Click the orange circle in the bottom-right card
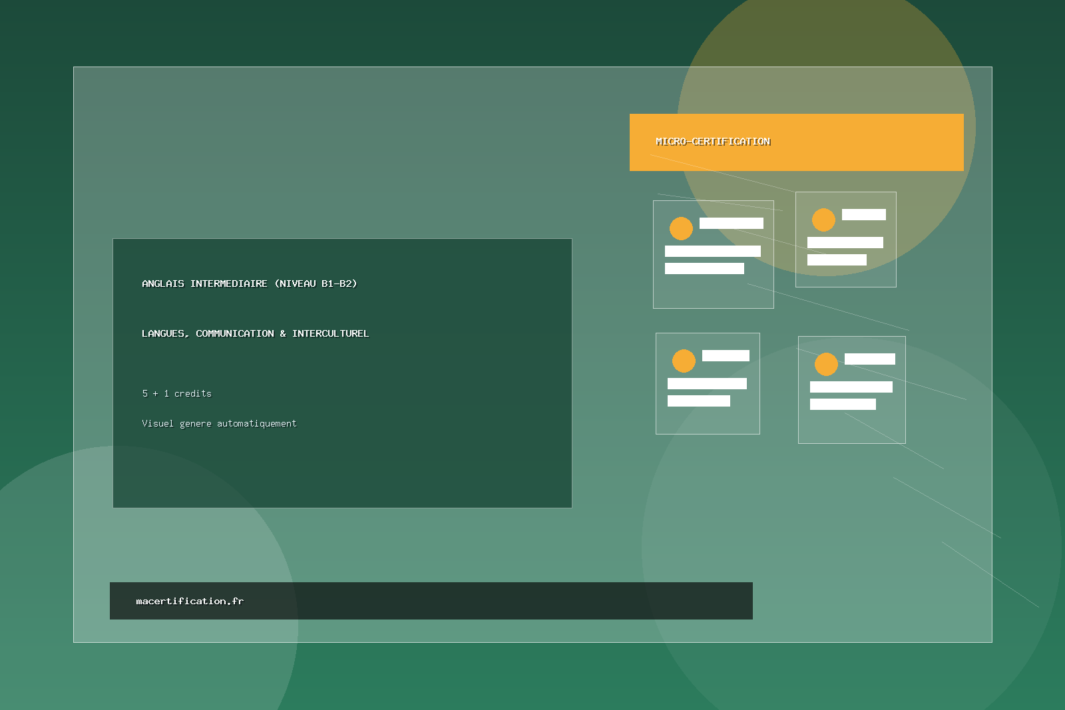1065x710 pixels. [x=826, y=364]
